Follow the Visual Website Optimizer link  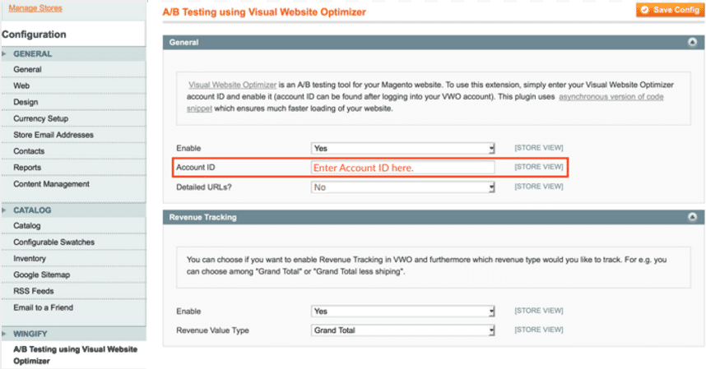pyautogui.click(x=232, y=85)
